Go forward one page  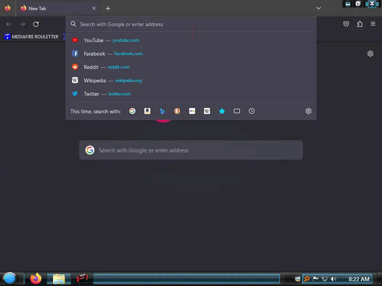click(22, 24)
